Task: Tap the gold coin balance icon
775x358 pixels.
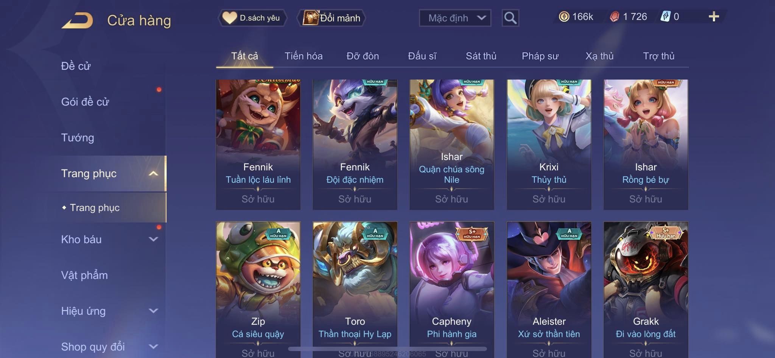Action: pyautogui.click(x=564, y=17)
